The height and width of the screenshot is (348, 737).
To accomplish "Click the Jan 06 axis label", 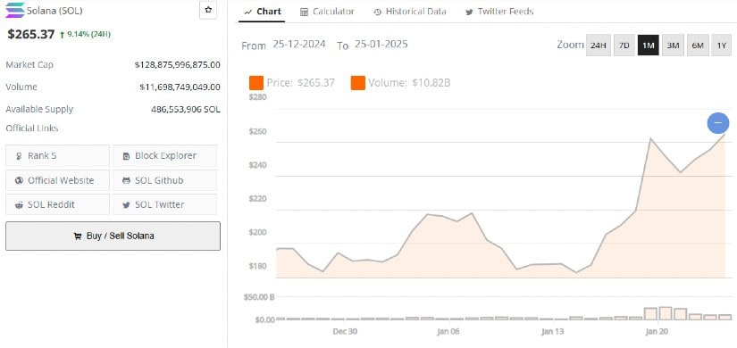I will [x=449, y=332].
